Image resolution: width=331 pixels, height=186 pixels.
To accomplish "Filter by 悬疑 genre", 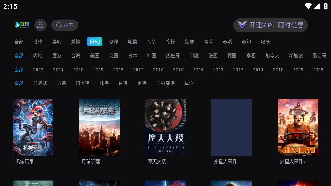I will coord(227,42).
